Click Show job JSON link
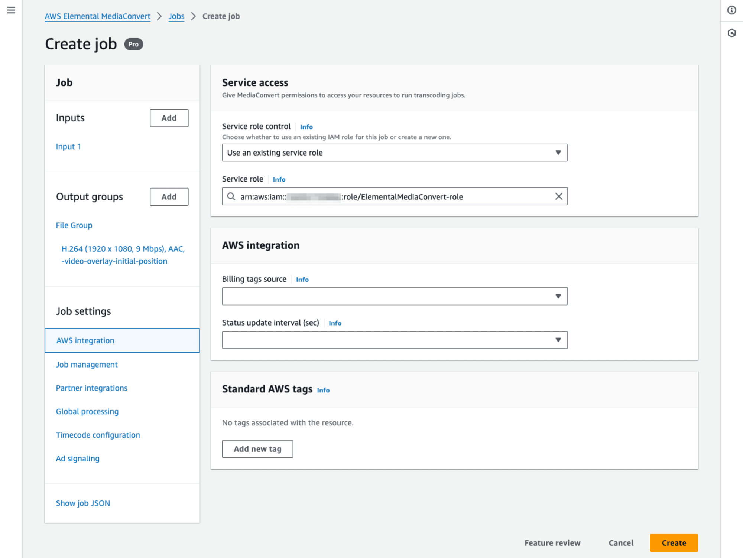 83,503
